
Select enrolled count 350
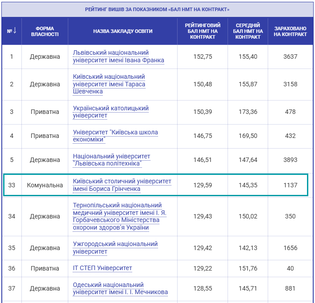pos(290,216)
